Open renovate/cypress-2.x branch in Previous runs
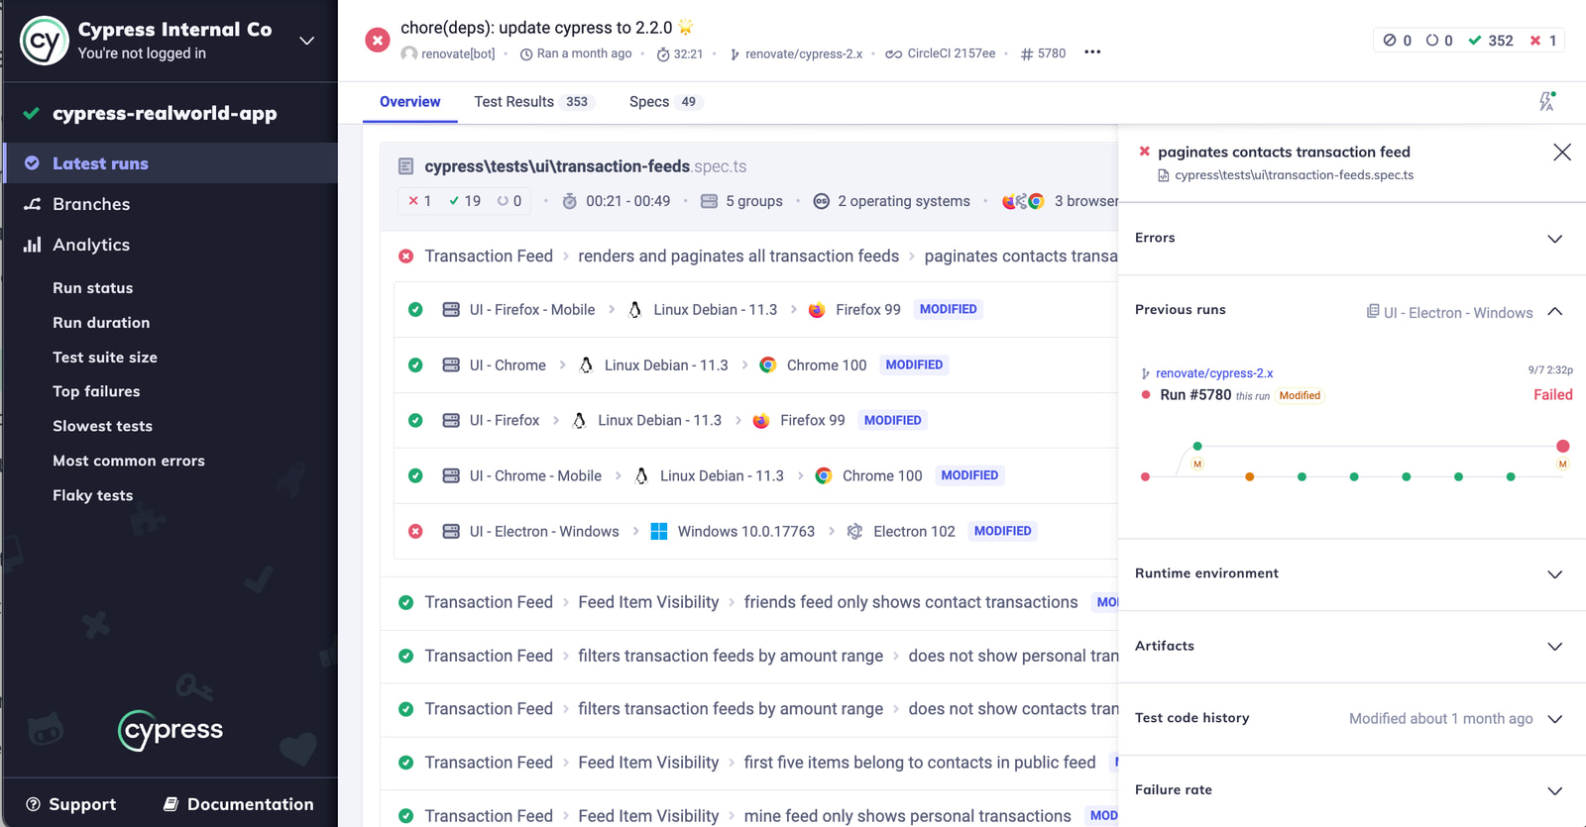 click(x=1213, y=373)
